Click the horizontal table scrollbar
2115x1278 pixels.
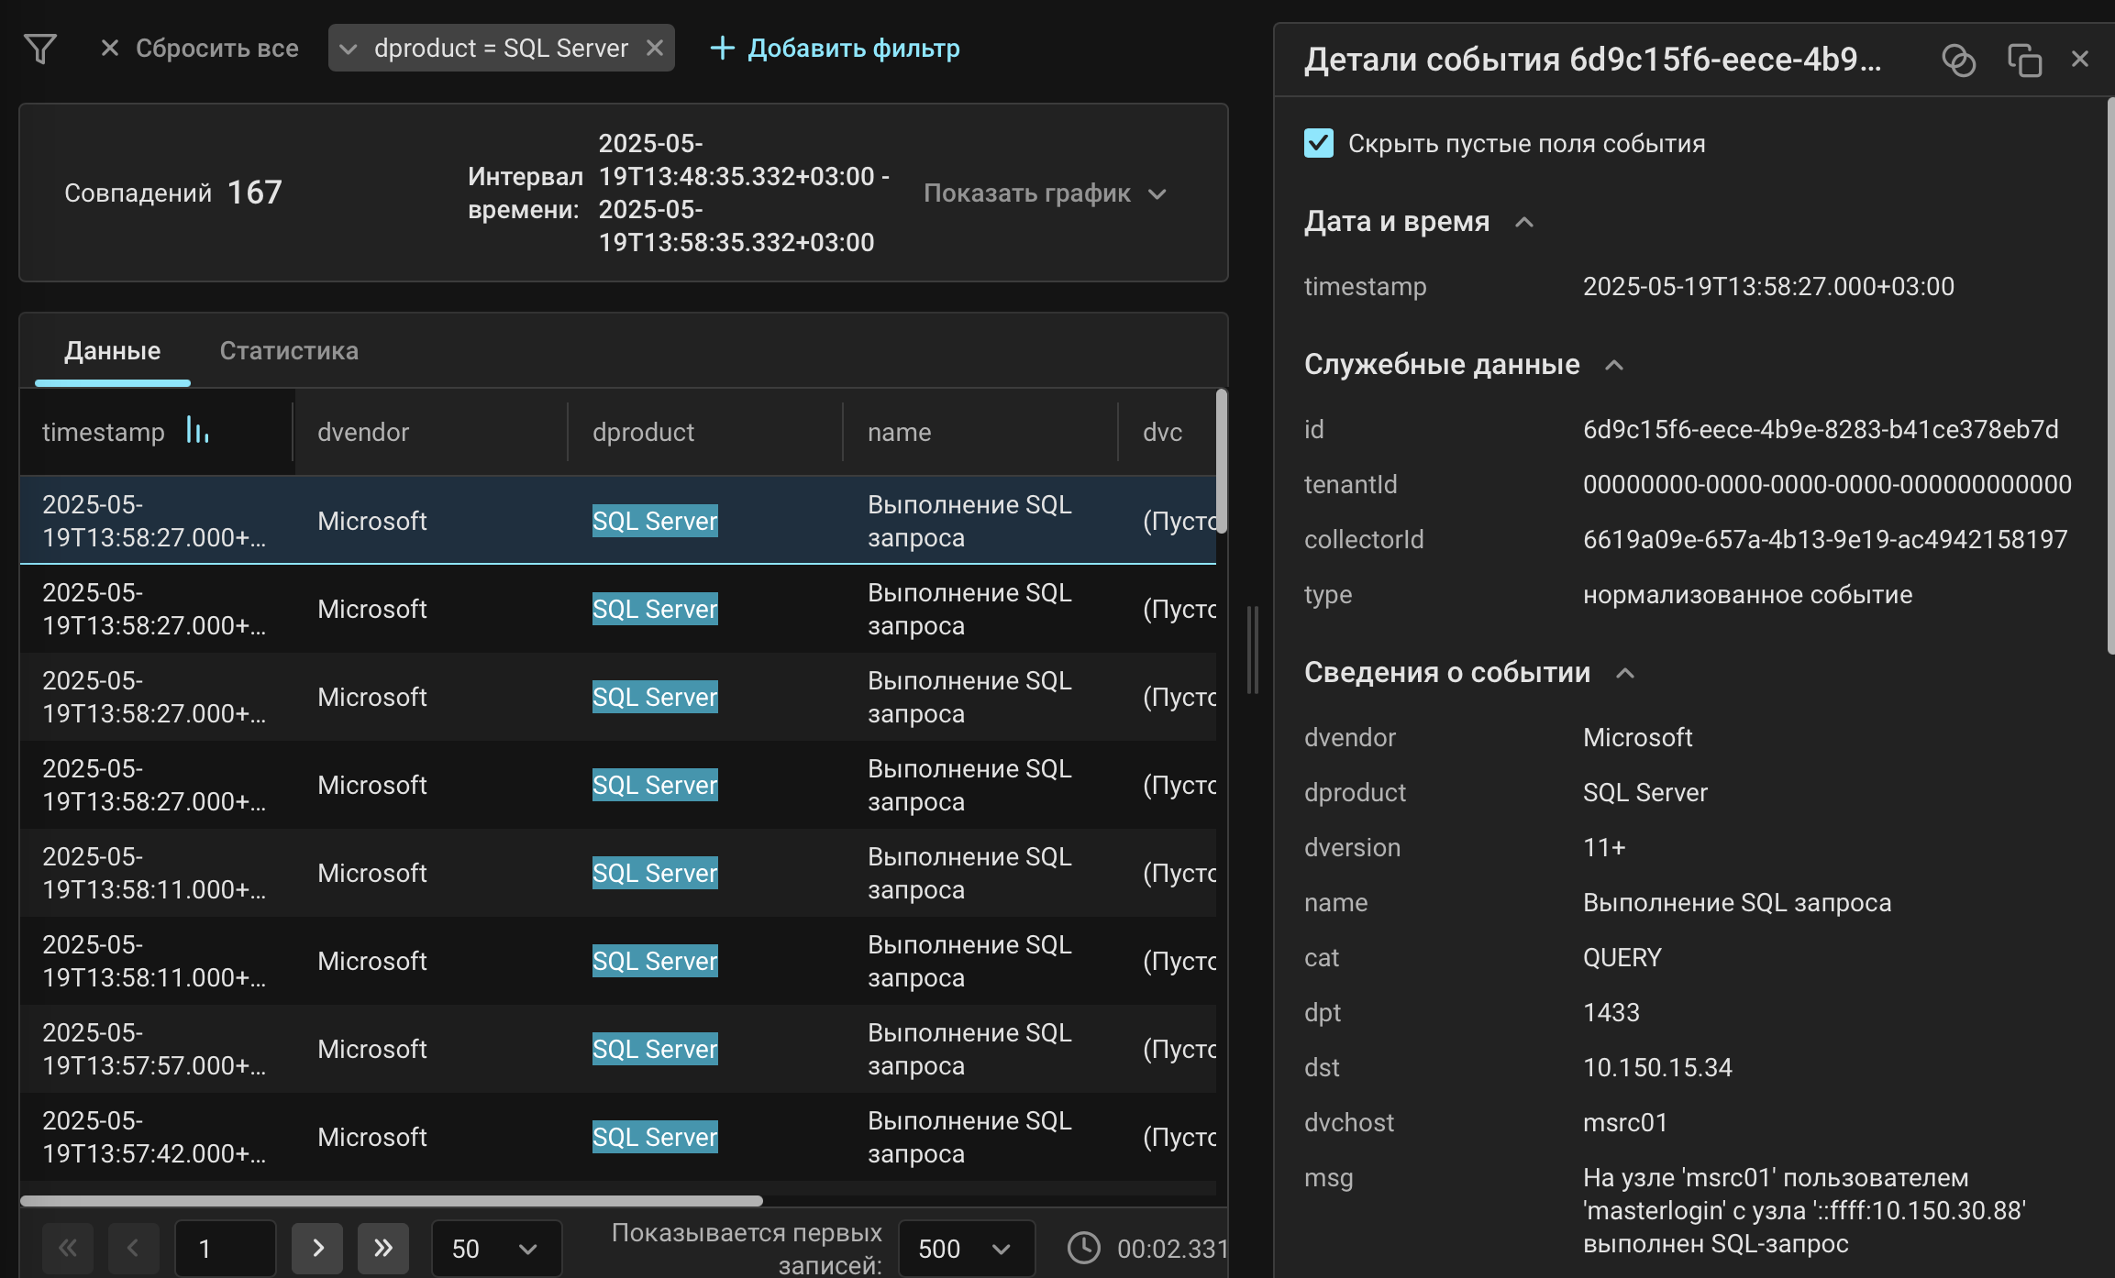click(391, 1200)
